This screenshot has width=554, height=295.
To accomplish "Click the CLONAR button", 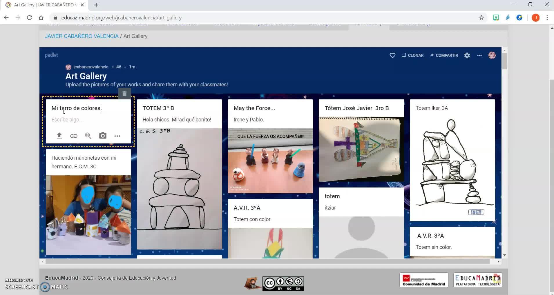I will pyautogui.click(x=413, y=55).
